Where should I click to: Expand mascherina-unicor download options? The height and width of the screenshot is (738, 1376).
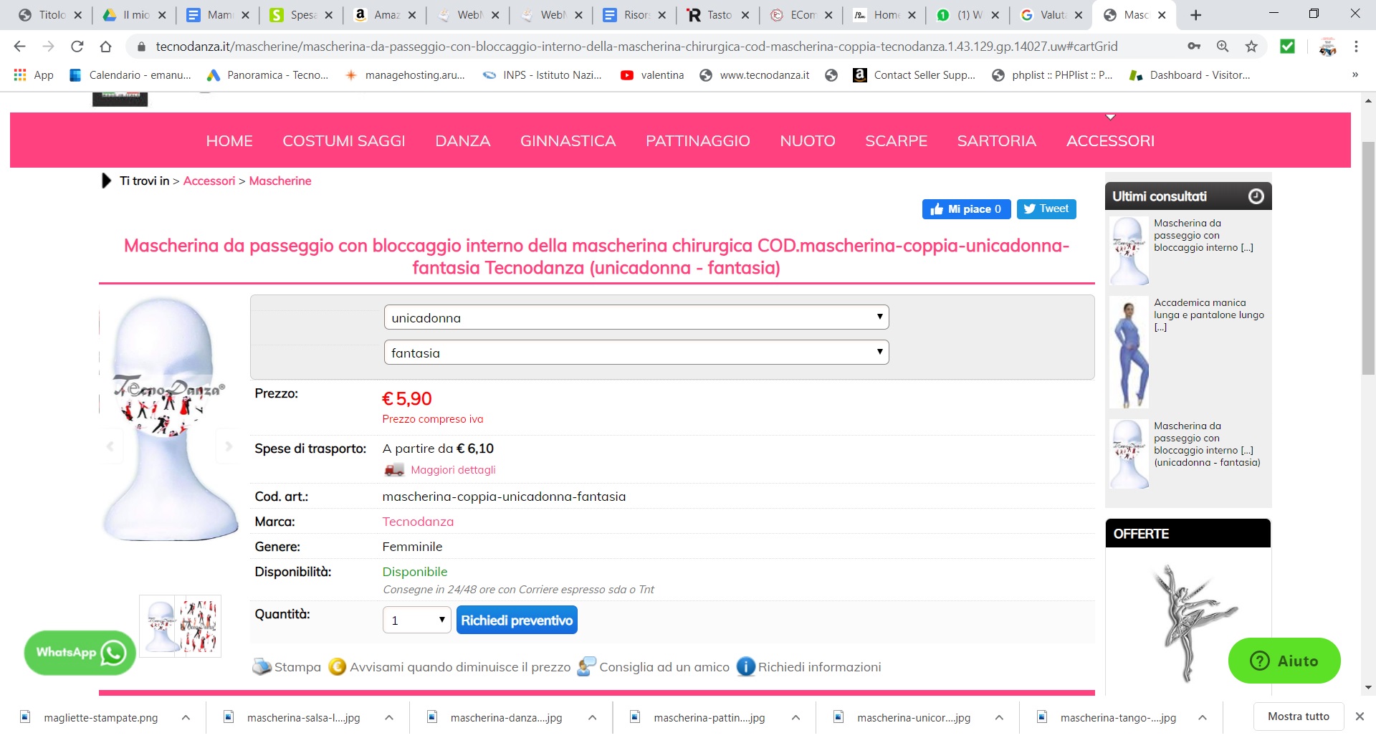tap(999, 717)
